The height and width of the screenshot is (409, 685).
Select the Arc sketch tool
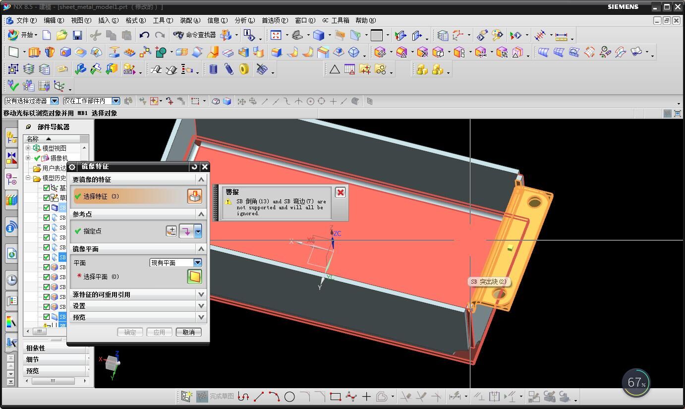click(x=274, y=396)
